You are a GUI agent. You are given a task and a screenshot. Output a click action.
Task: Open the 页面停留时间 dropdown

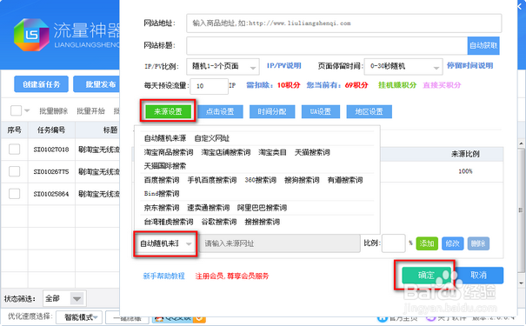(403, 66)
